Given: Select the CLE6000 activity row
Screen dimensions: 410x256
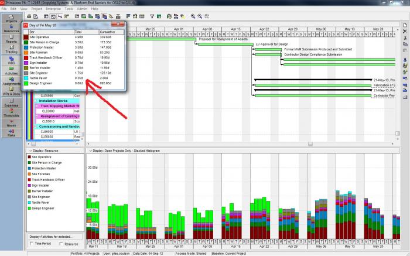Looking at the screenshot, I should (x=57, y=111).
